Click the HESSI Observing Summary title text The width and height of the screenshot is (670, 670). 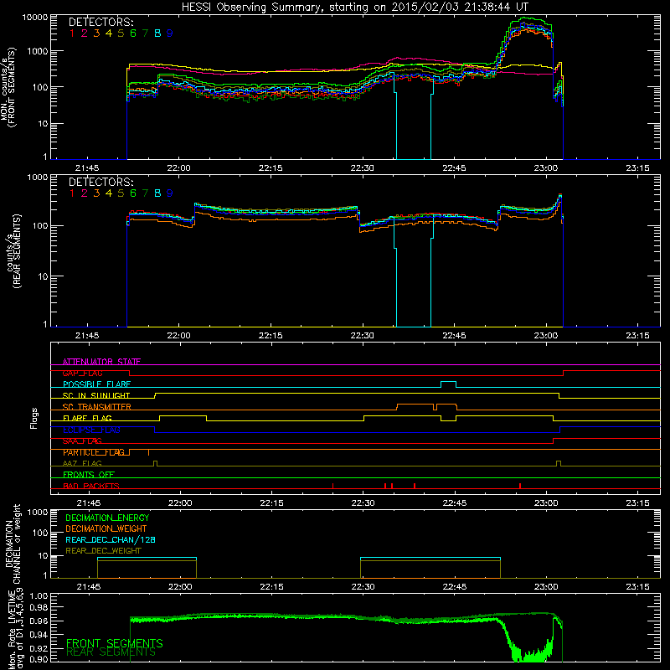(354, 8)
